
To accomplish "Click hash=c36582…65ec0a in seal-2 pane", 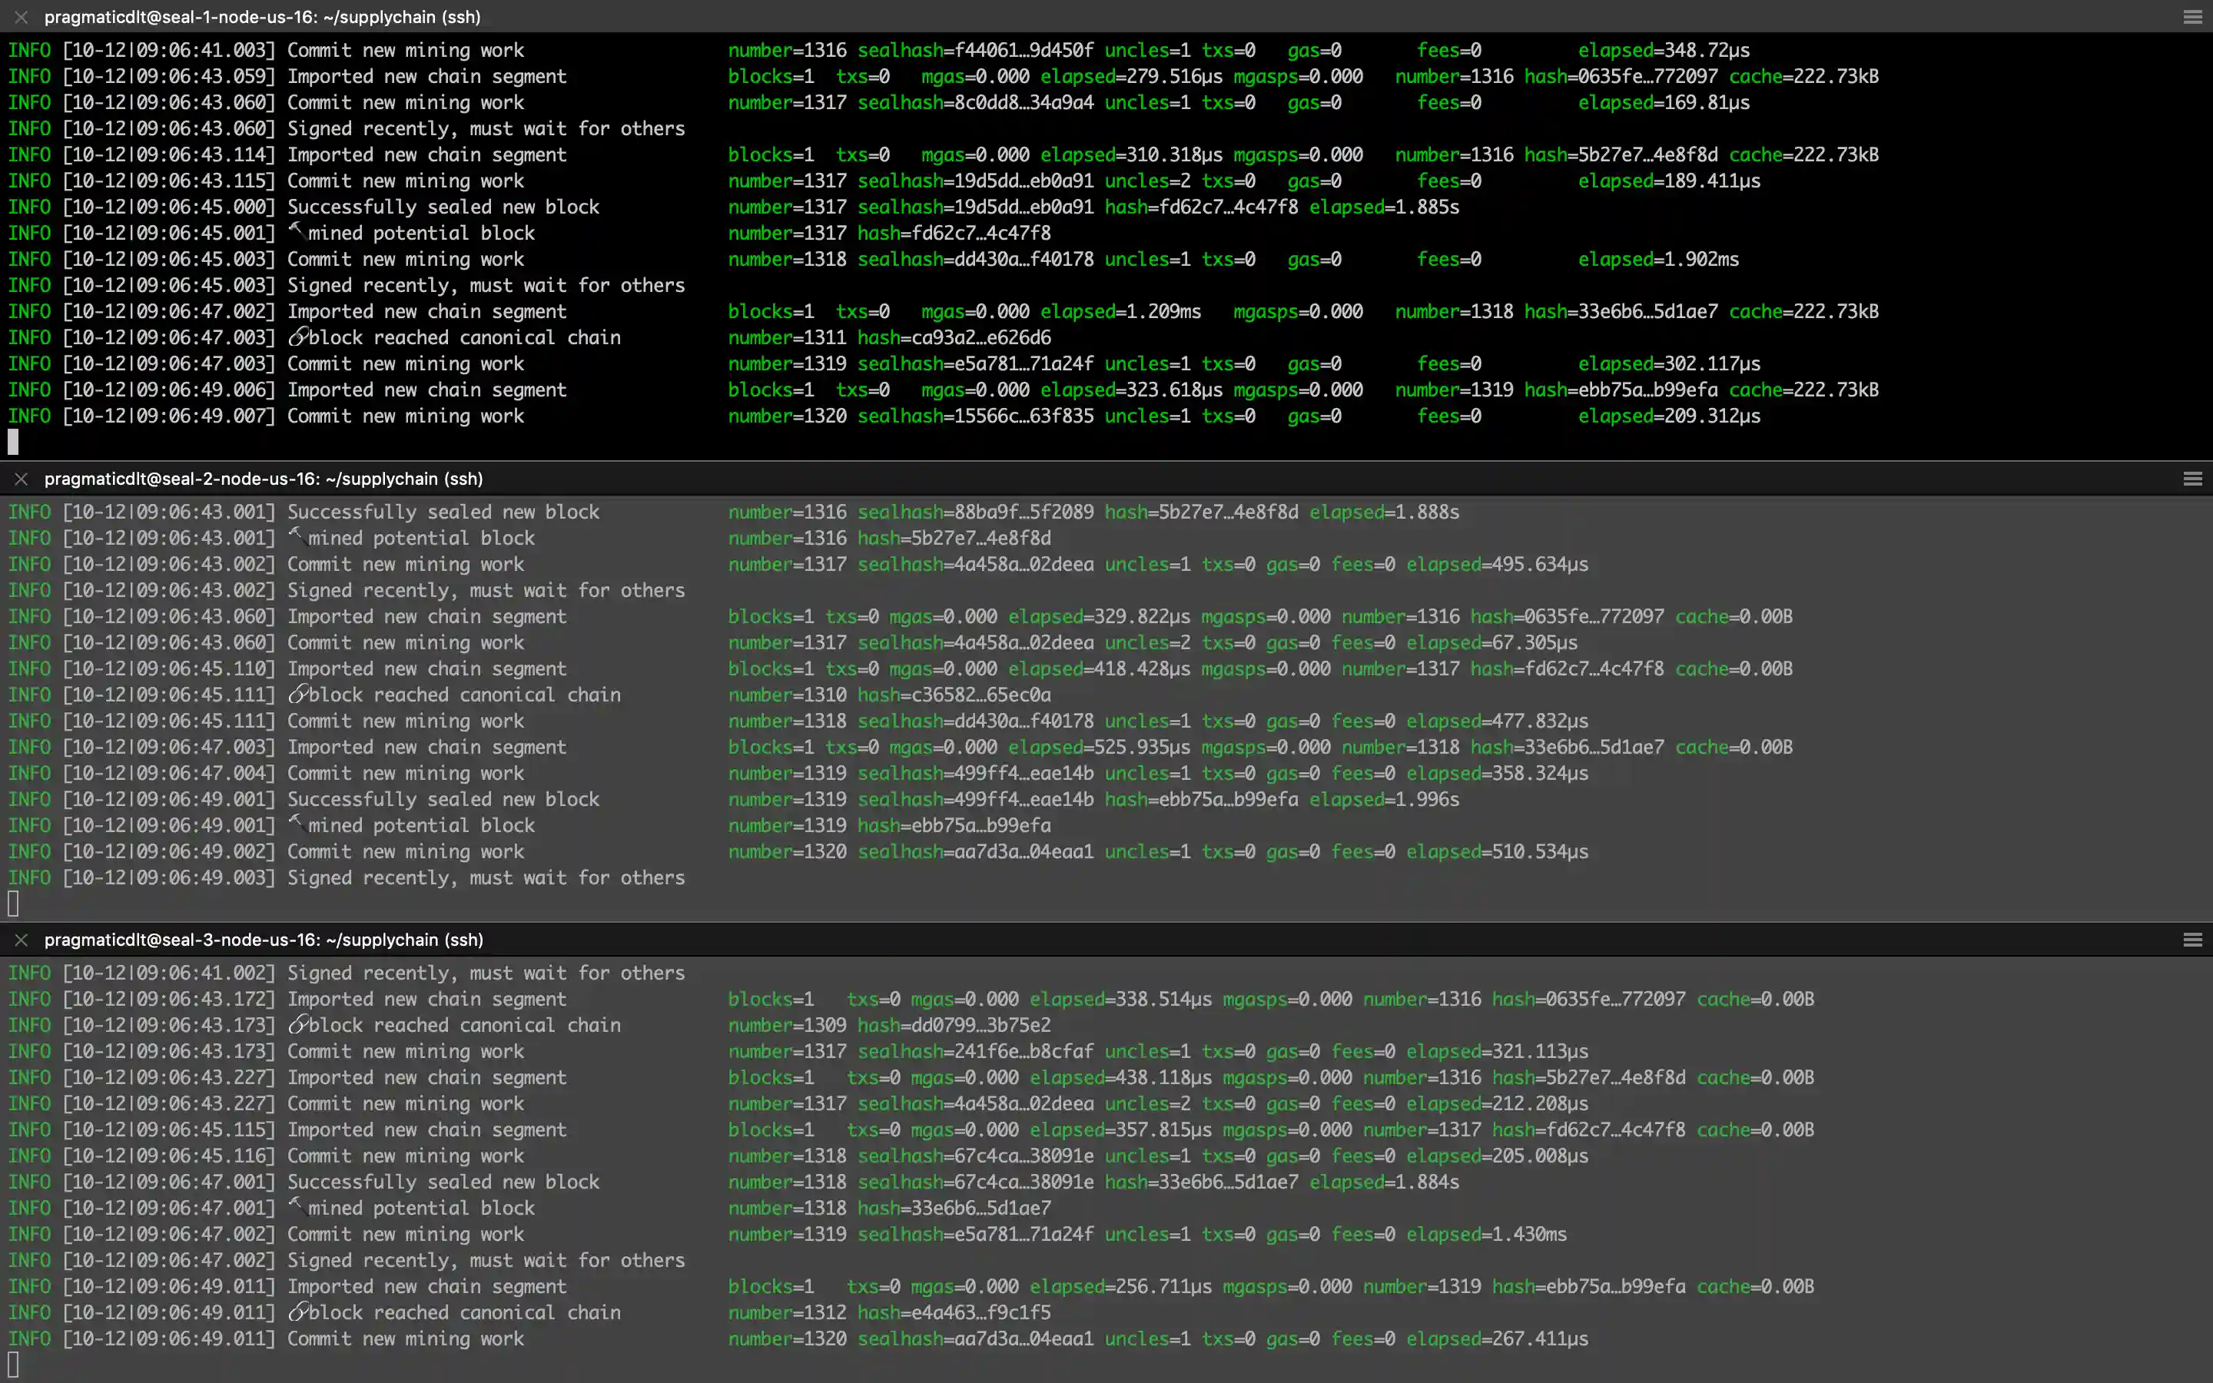I will (x=954, y=695).
